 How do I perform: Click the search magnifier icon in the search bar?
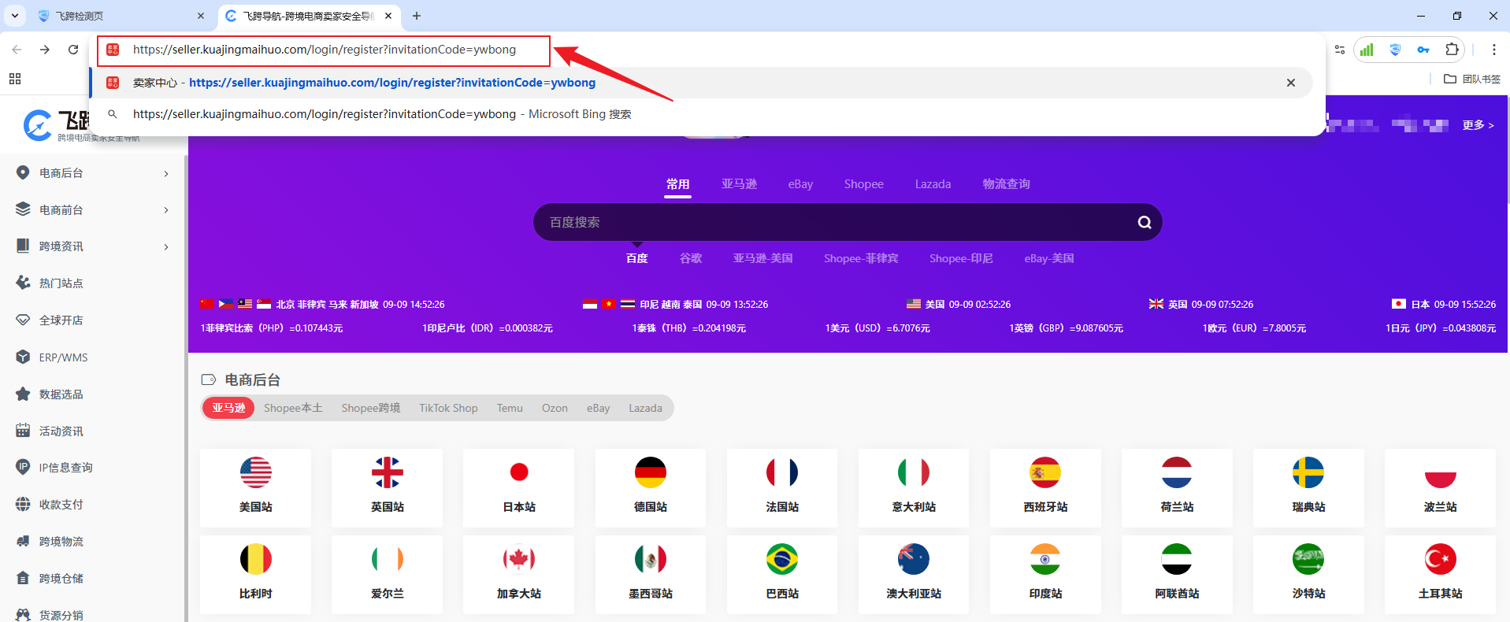pyautogui.click(x=1145, y=222)
